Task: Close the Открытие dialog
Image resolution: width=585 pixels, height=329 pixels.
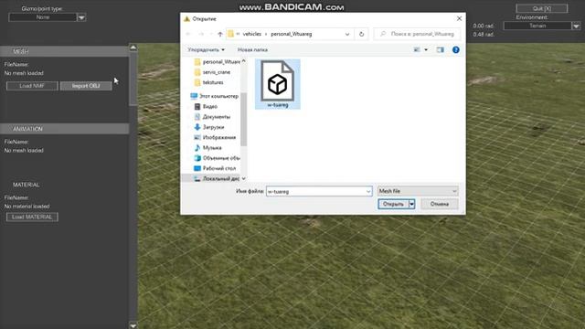Action: tap(459, 18)
